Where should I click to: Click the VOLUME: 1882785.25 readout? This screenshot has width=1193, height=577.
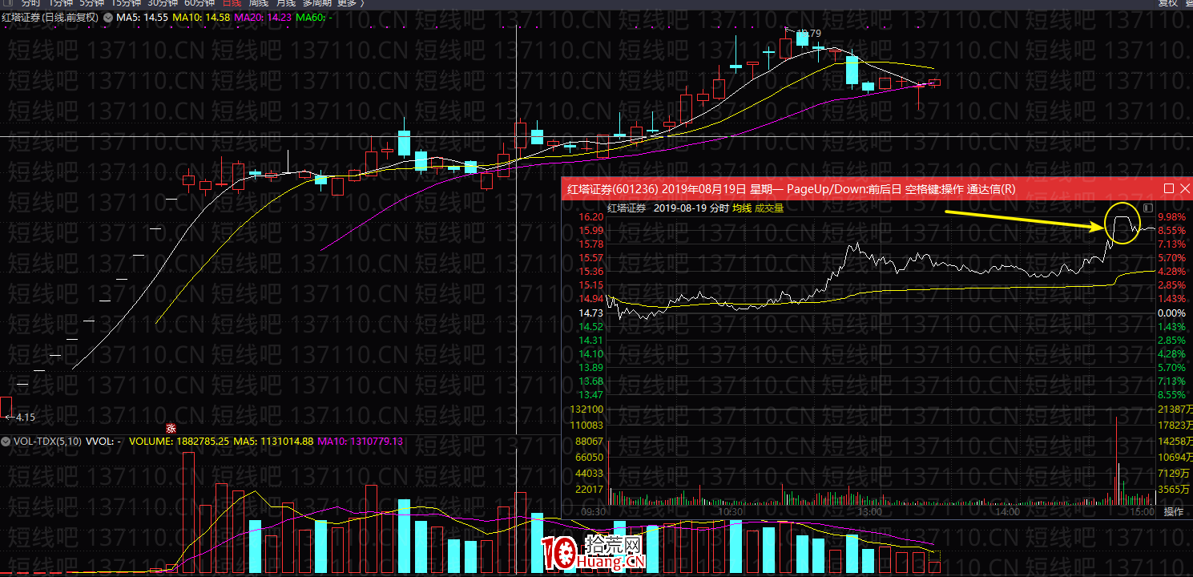[179, 442]
